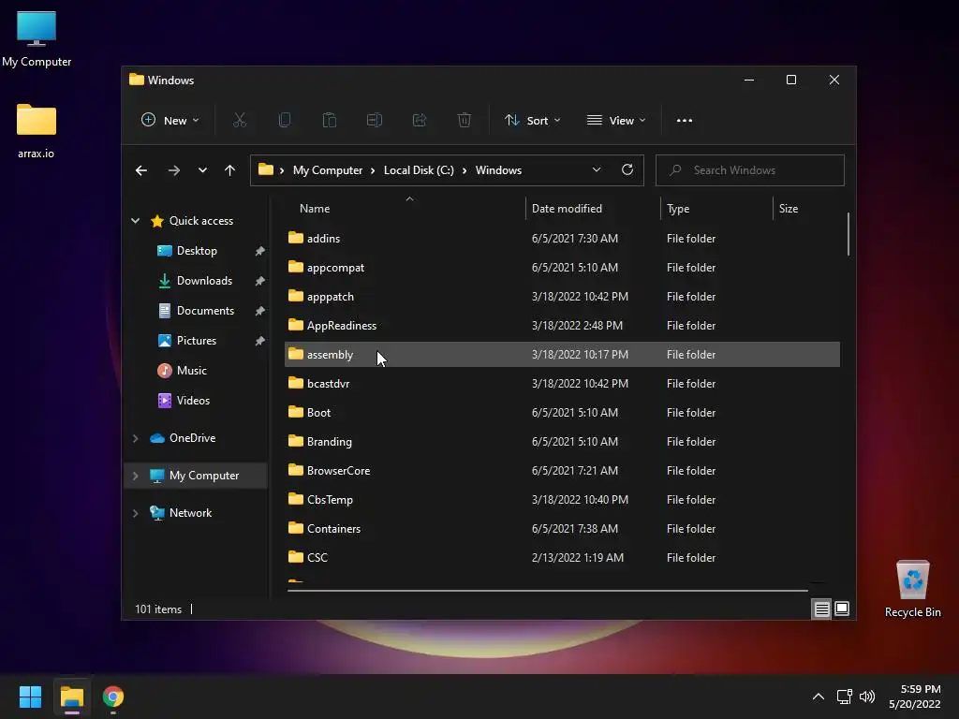
Task: Click the folder icon in address bar
Action: click(x=265, y=170)
